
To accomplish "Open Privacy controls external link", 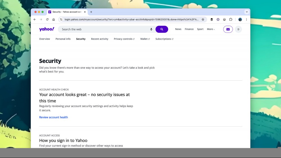I will pyautogui.click(x=124, y=39).
